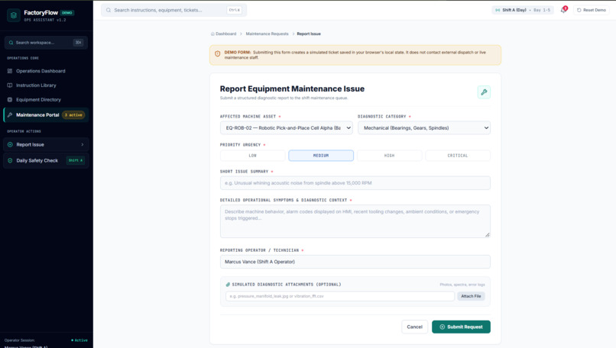Click the textarea resize handle
This screenshot has height=348, width=616.
coord(487,234)
